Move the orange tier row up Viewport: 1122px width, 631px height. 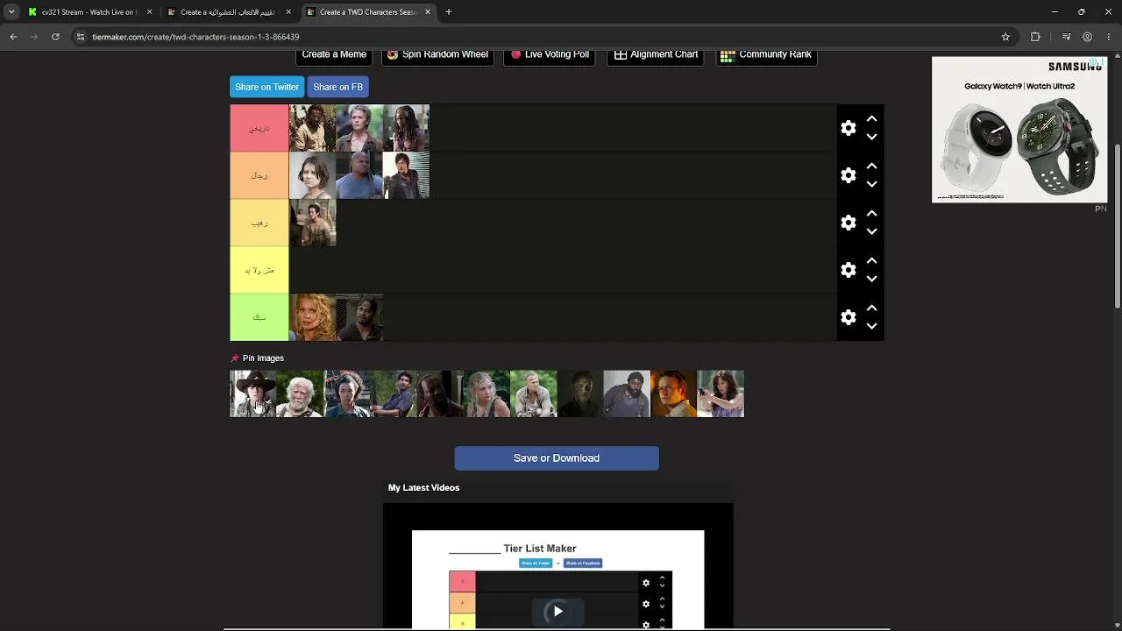coord(871,166)
